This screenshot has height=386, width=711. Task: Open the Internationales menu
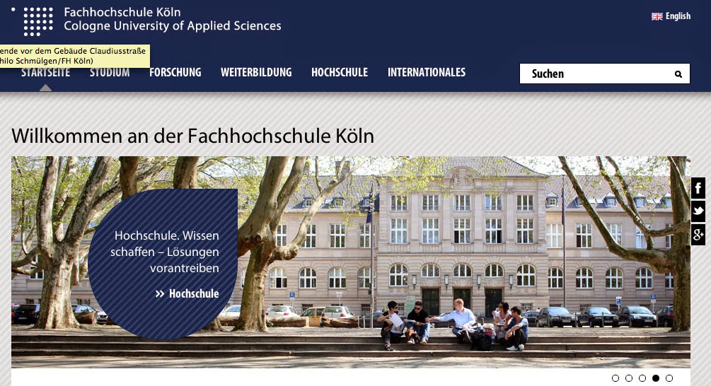click(x=427, y=73)
